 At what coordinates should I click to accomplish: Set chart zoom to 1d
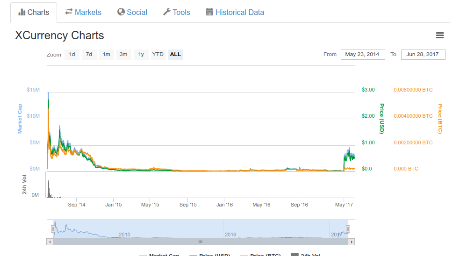(72, 55)
